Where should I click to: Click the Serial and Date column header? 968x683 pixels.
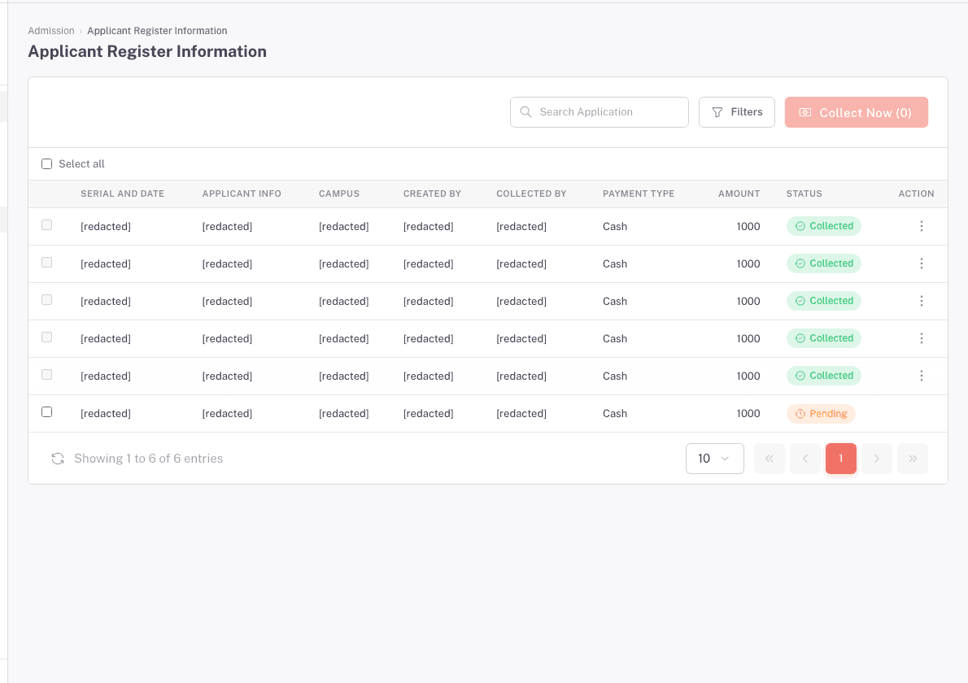(122, 194)
